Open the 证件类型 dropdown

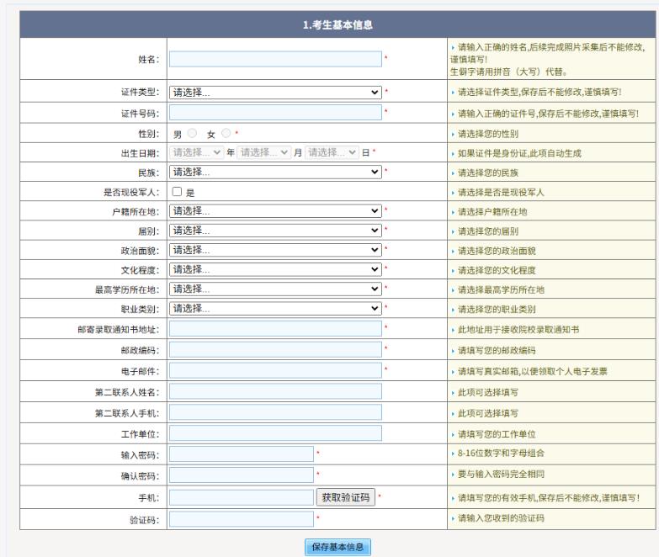(x=275, y=93)
